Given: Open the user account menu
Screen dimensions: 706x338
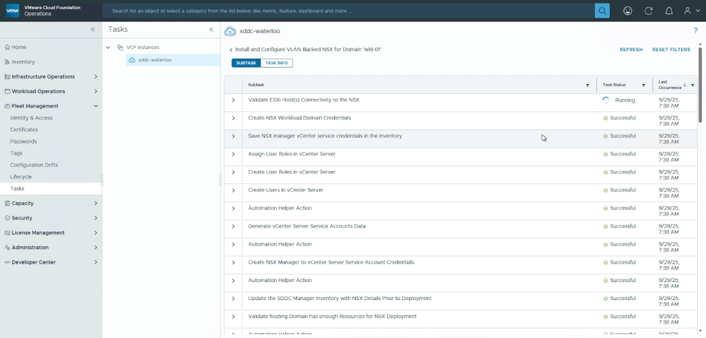Looking at the screenshot, I should tap(690, 11).
